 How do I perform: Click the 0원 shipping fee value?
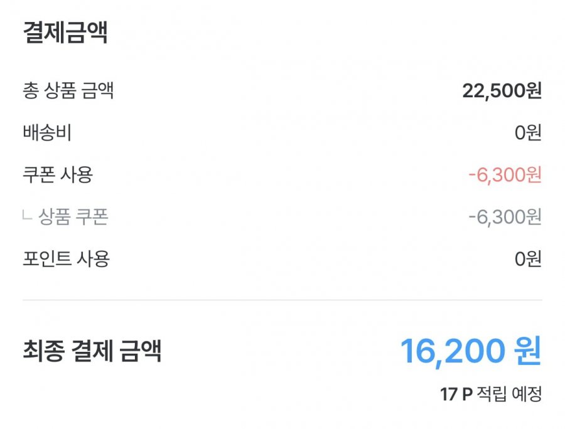click(527, 133)
